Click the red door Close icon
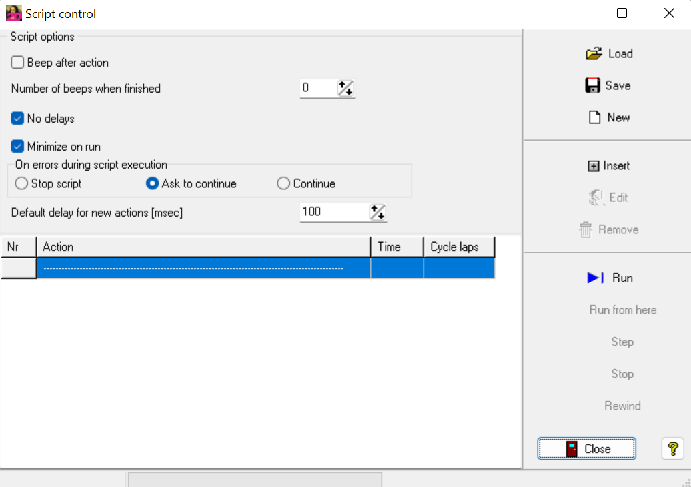Viewport: 691px width, 487px height. click(x=572, y=449)
